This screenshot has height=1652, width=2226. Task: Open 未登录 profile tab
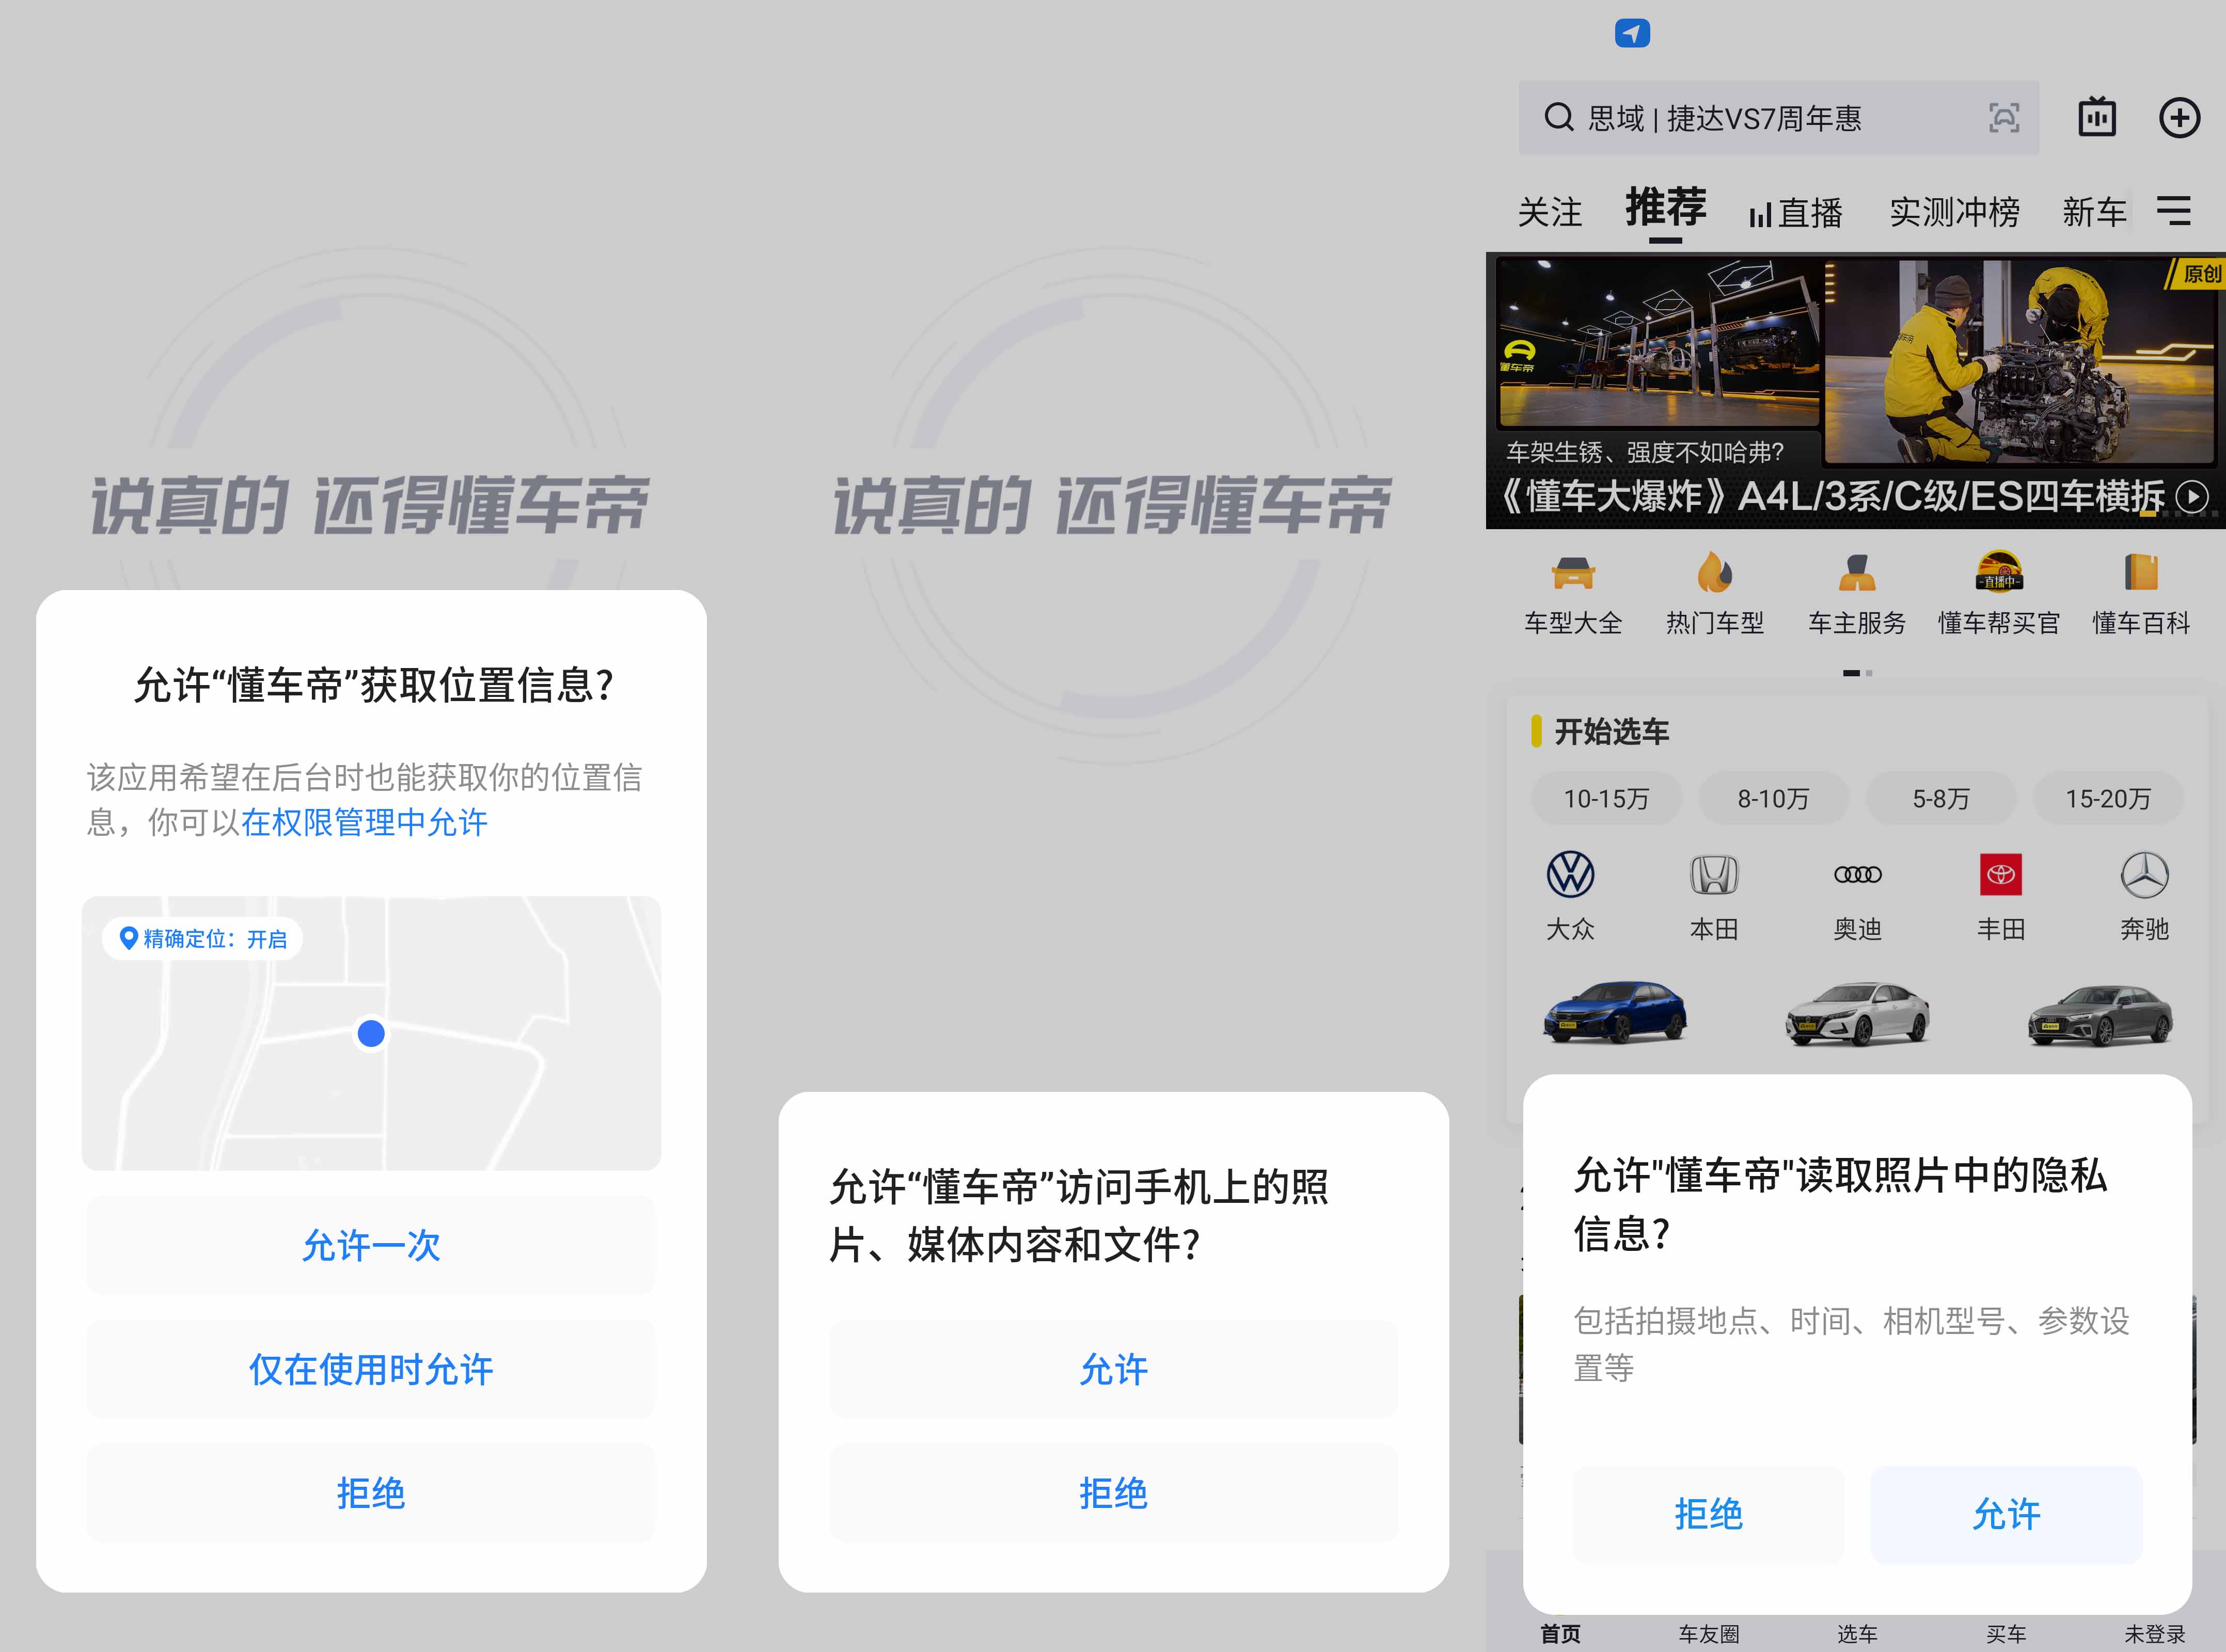point(2154,1634)
